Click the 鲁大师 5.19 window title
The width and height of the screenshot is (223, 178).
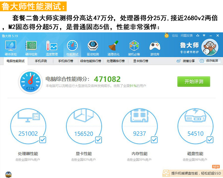click(x=10, y=36)
